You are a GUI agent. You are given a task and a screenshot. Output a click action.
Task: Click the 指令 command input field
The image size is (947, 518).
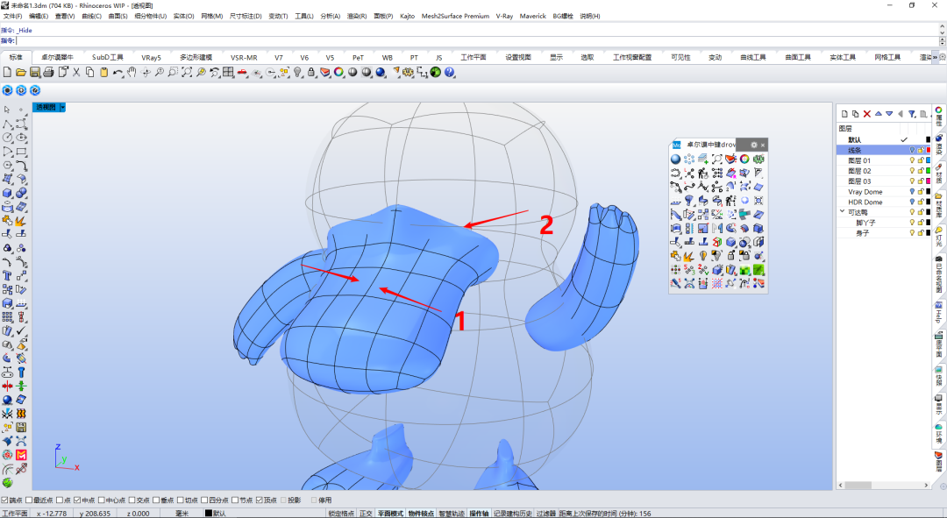[477, 41]
